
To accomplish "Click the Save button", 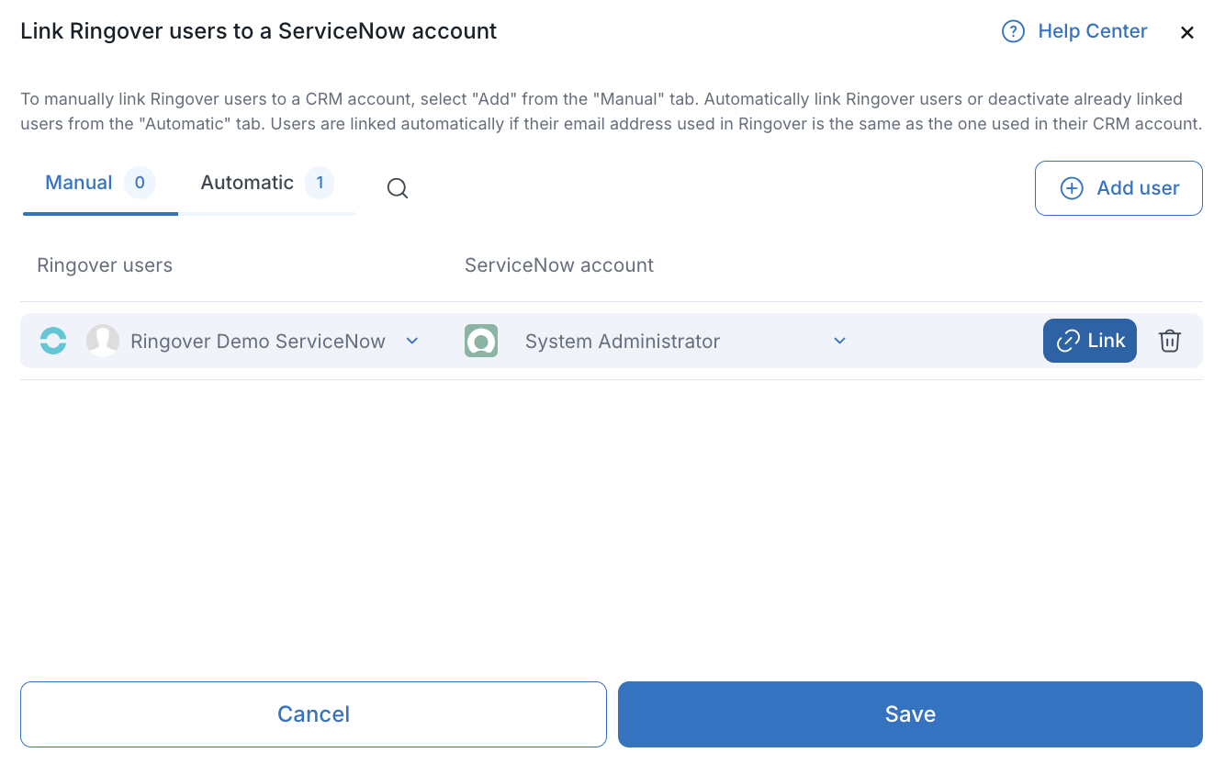I will [910, 714].
